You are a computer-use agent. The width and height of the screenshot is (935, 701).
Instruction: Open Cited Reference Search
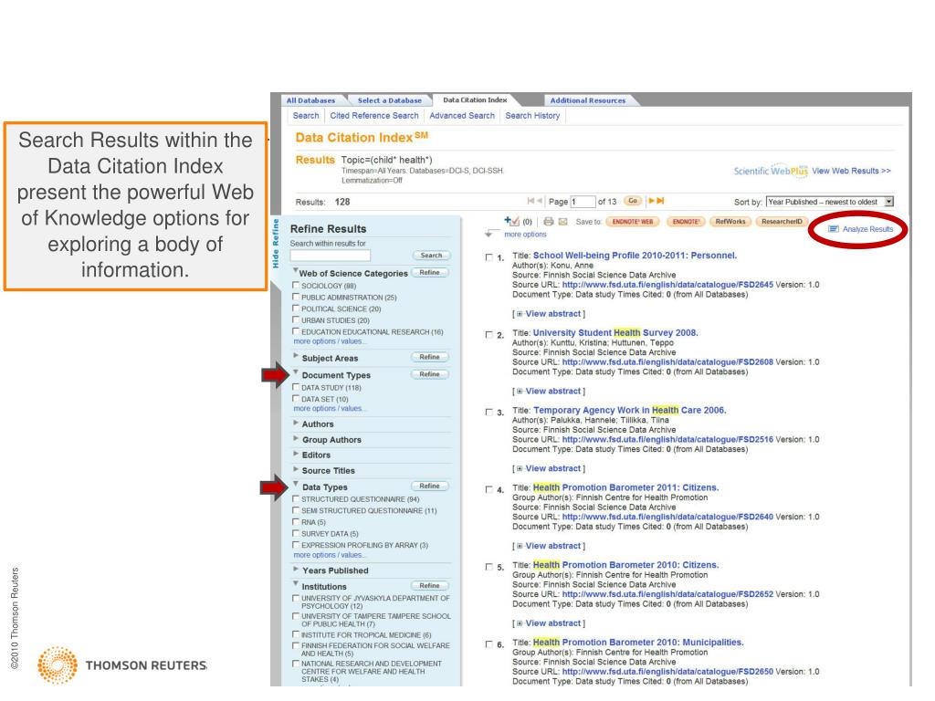(x=374, y=116)
